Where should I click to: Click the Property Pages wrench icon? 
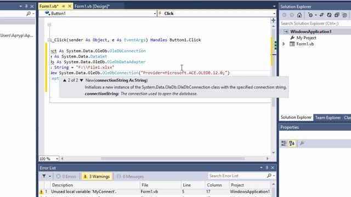pos(302,143)
